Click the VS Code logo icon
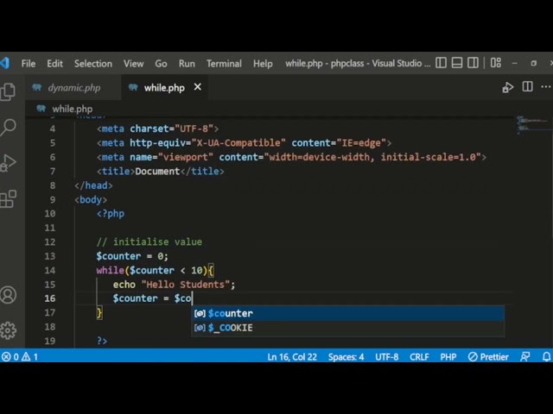The height and width of the screenshot is (414, 553). click(x=5, y=63)
